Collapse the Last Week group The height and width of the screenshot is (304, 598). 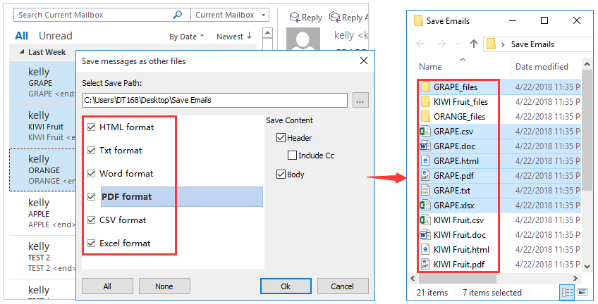coord(22,52)
